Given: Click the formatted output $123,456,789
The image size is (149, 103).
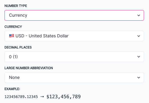Looking at the screenshot, I should [x=63, y=97].
